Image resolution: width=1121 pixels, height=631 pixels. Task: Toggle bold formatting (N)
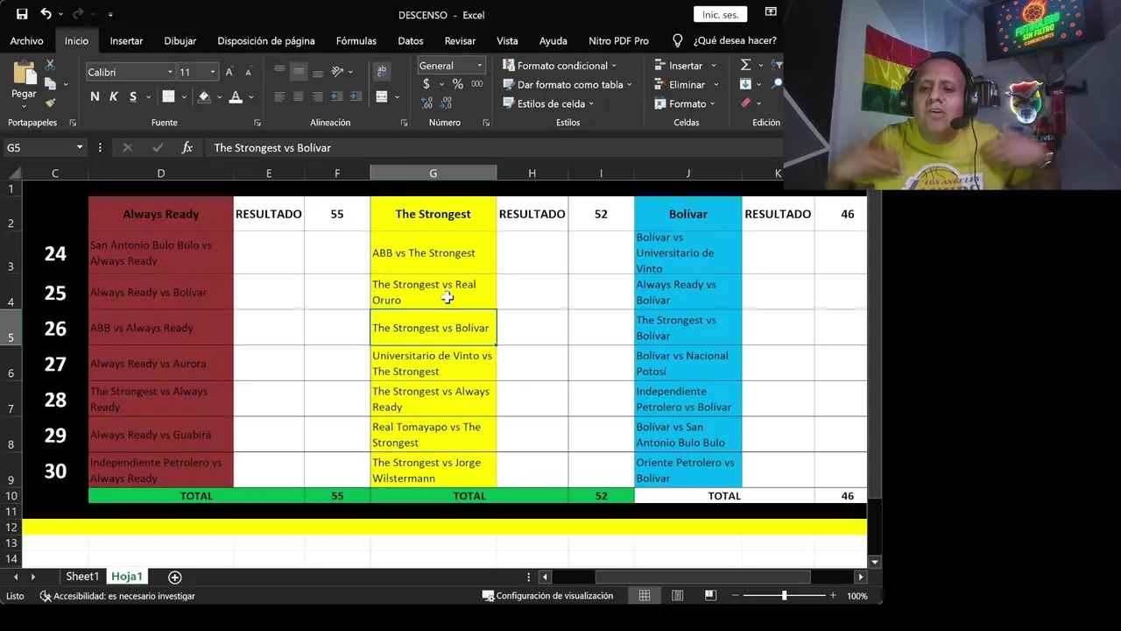(95, 96)
